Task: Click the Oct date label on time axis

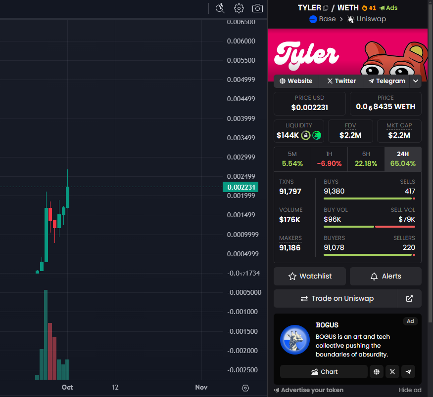Action: point(67,387)
